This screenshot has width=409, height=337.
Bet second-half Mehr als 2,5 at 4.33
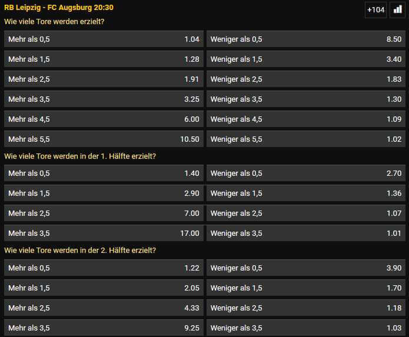(104, 308)
